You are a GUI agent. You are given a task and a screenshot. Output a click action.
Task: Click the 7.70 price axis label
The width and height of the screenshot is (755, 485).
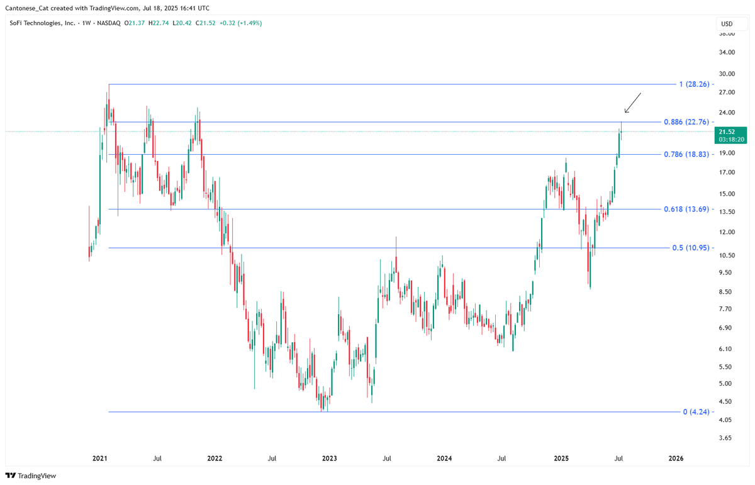tap(726, 309)
